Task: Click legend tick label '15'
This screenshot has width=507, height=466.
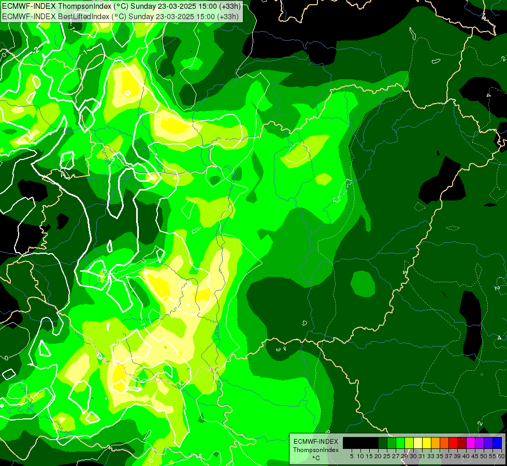Action: click(x=370, y=456)
